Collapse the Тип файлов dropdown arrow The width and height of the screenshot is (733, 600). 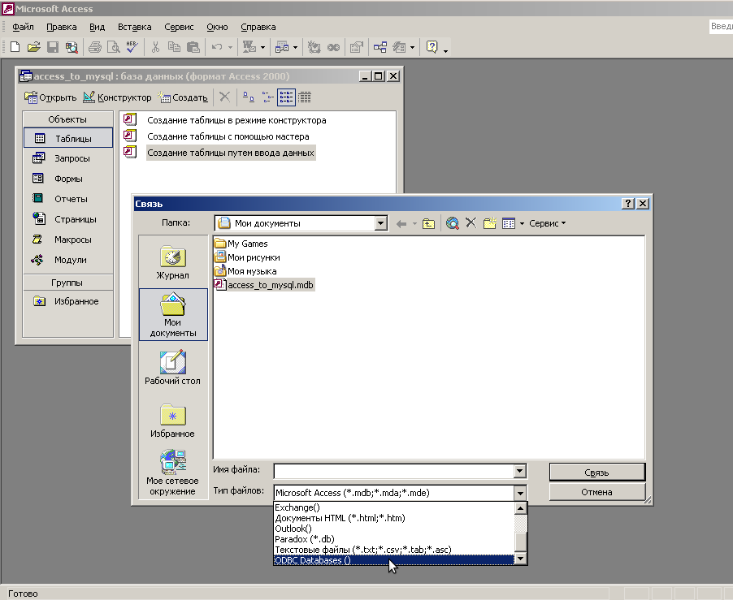(520, 493)
